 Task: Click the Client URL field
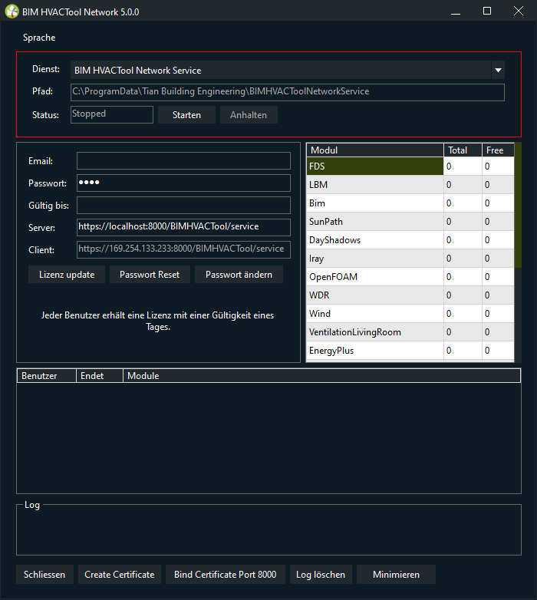click(183, 249)
